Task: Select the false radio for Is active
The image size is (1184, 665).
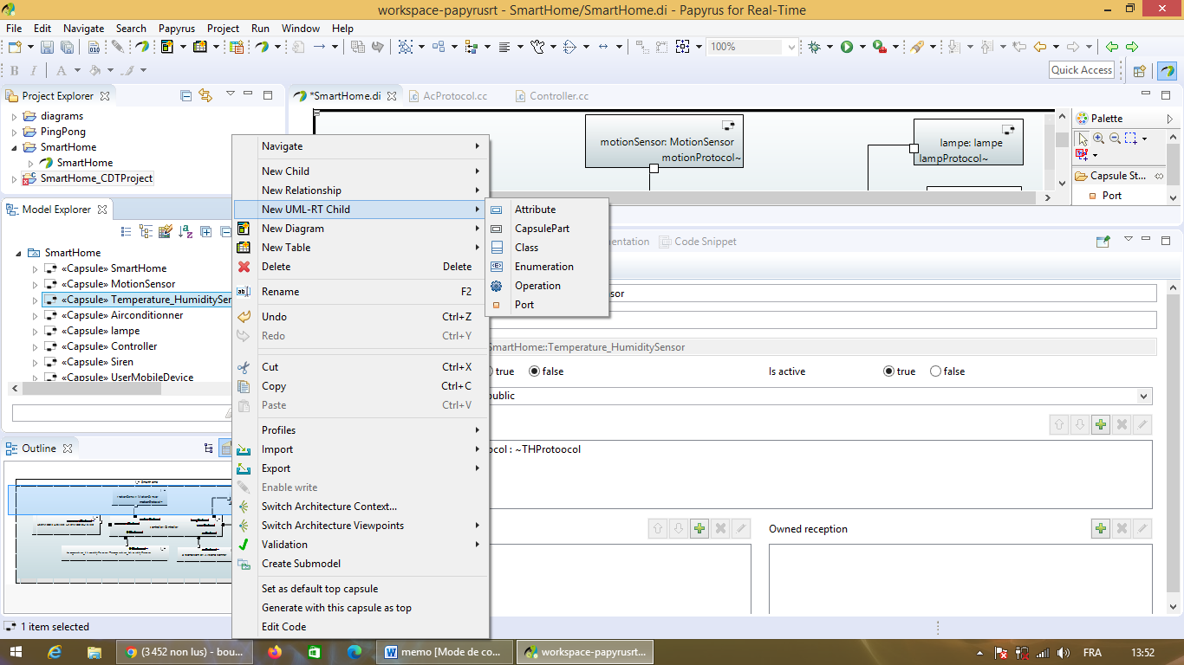Action: coord(935,371)
